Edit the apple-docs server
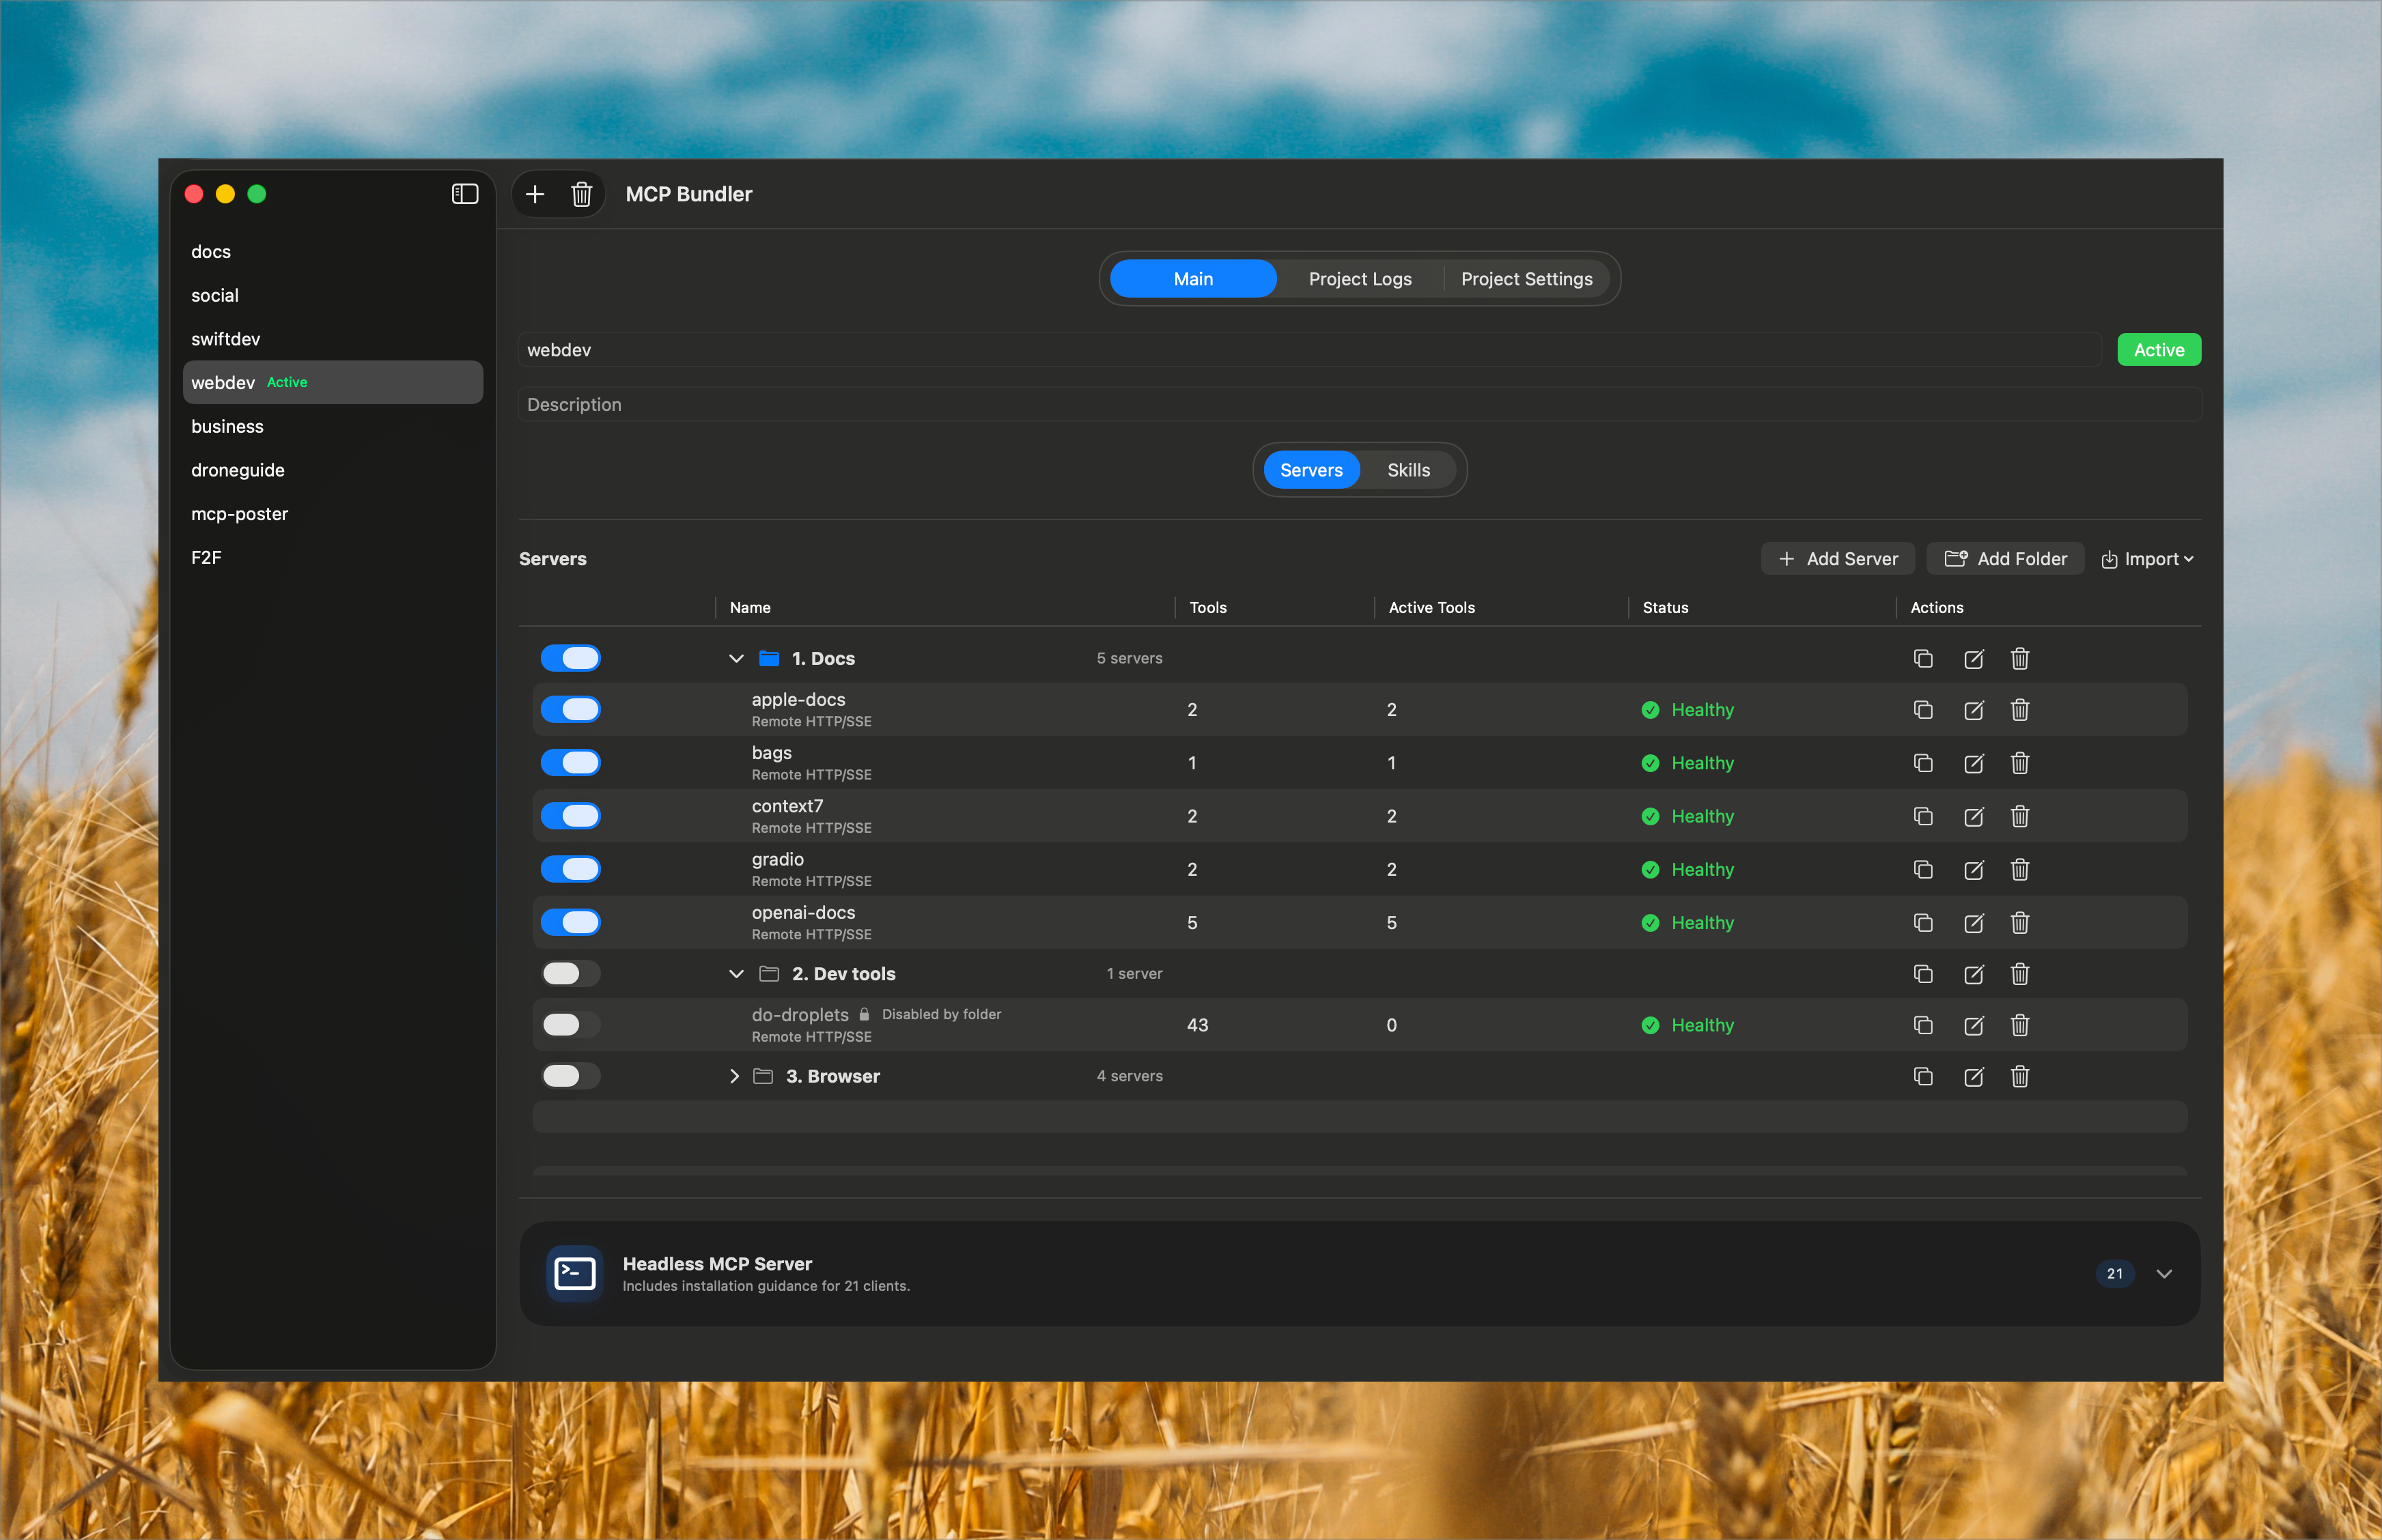Viewport: 2382px width, 1540px height. click(x=1974, y=710)
